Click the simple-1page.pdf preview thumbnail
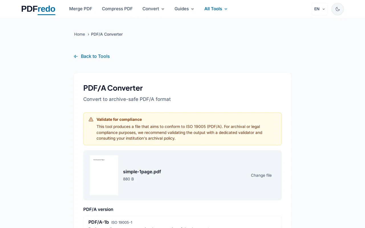The height and width of the screenshot is (228, 365). point(104,175)
